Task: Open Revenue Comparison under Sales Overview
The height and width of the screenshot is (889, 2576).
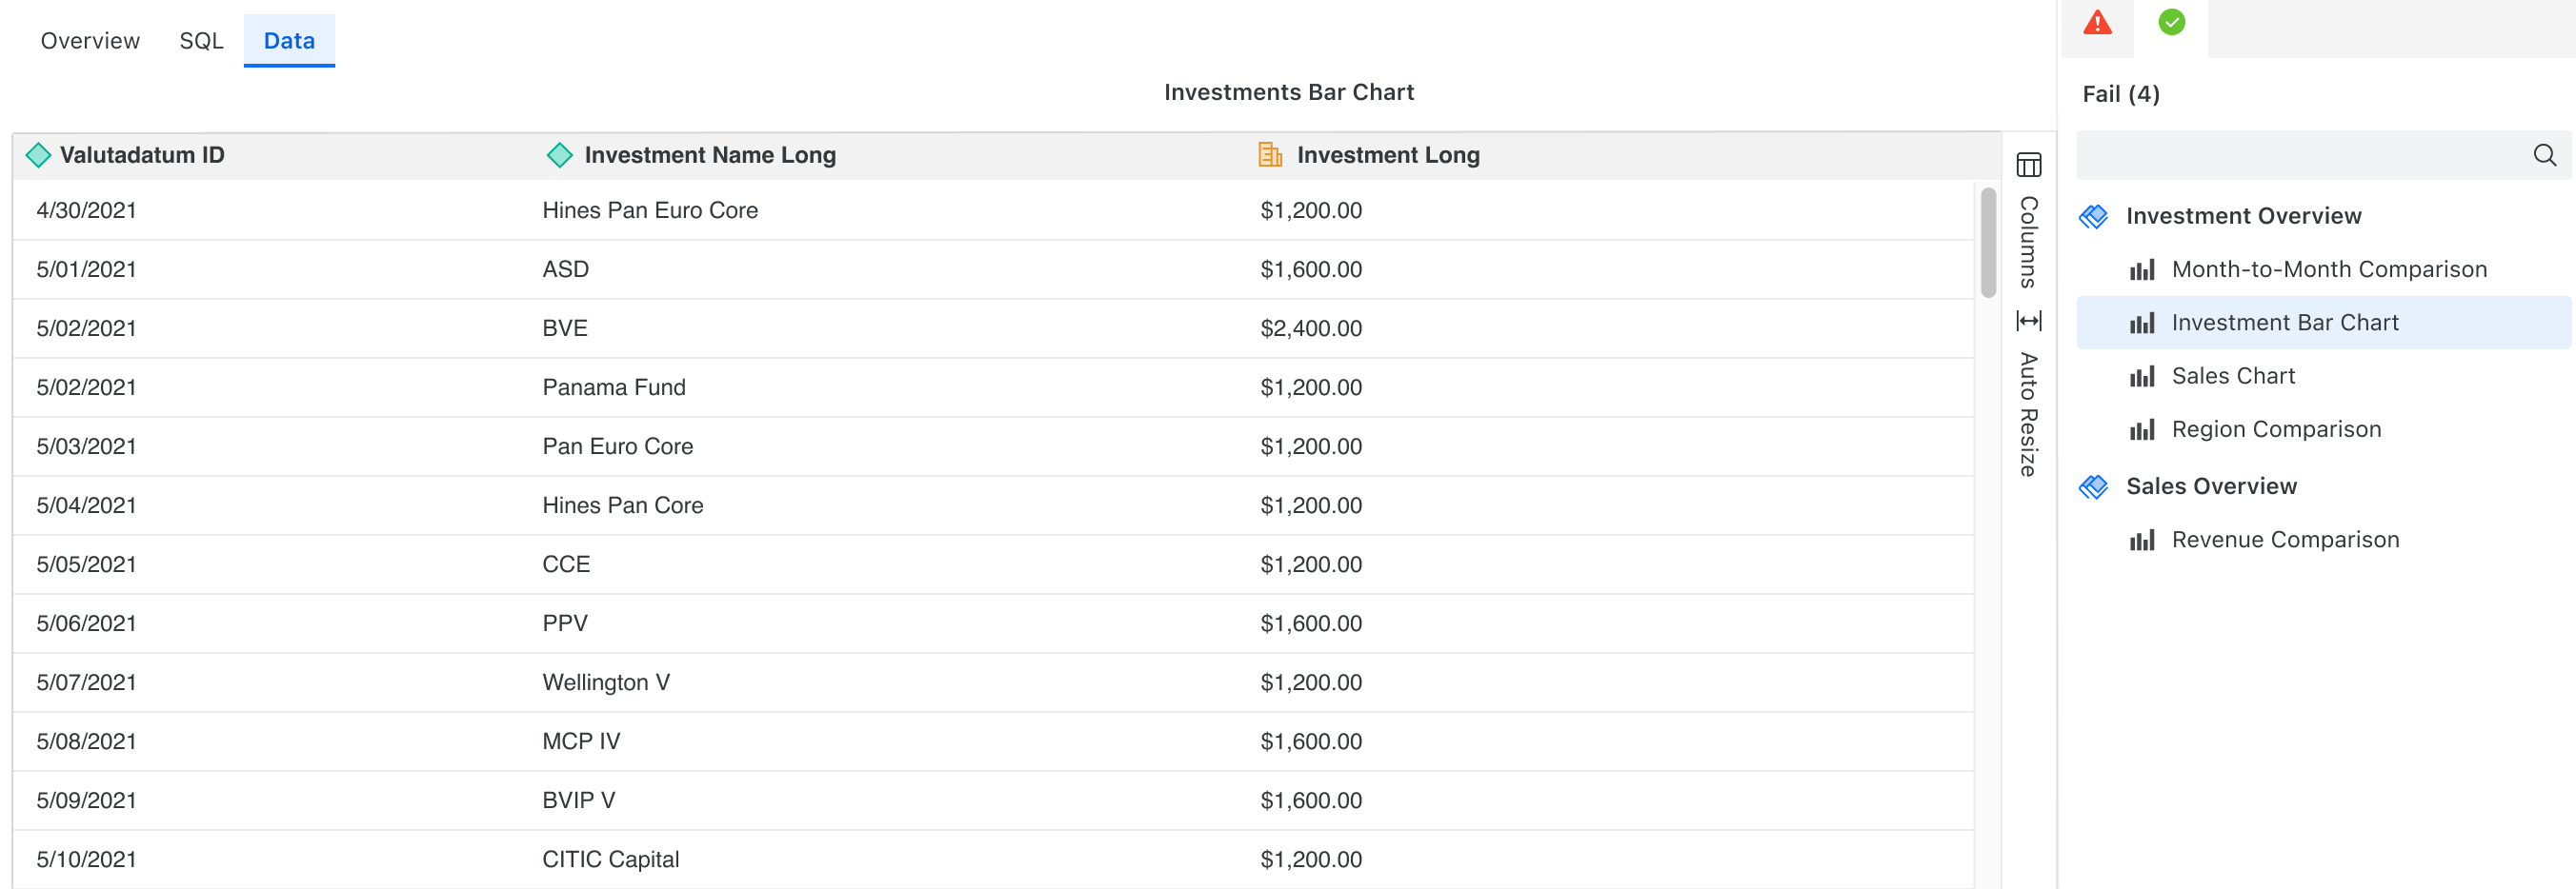Action: click(2284, 541)
